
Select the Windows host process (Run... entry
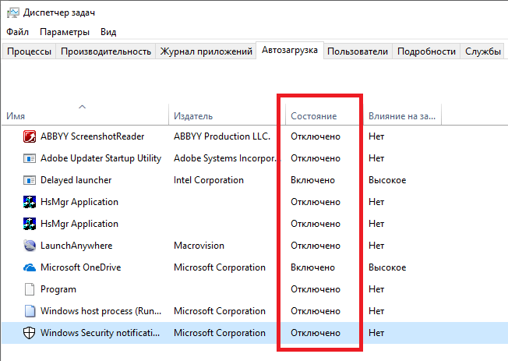[x=101, y=311]
